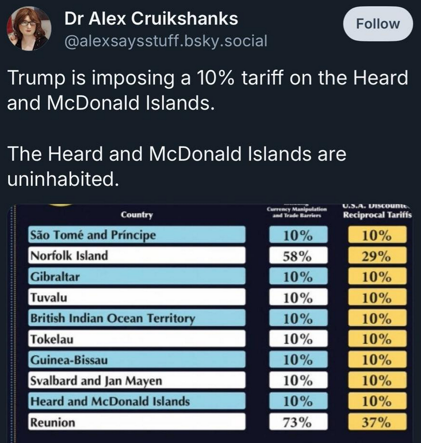Click the Tuvalu row label
The height and width of the screenshot is (443, 421).
(x=136, y=297)
